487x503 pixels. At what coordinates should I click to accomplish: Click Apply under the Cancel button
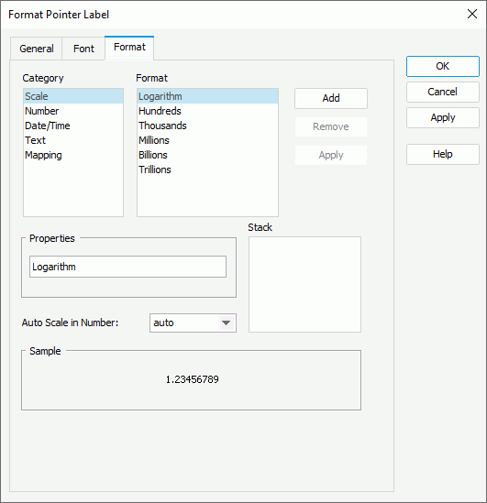pyautogui.click(x=443, y=117)
